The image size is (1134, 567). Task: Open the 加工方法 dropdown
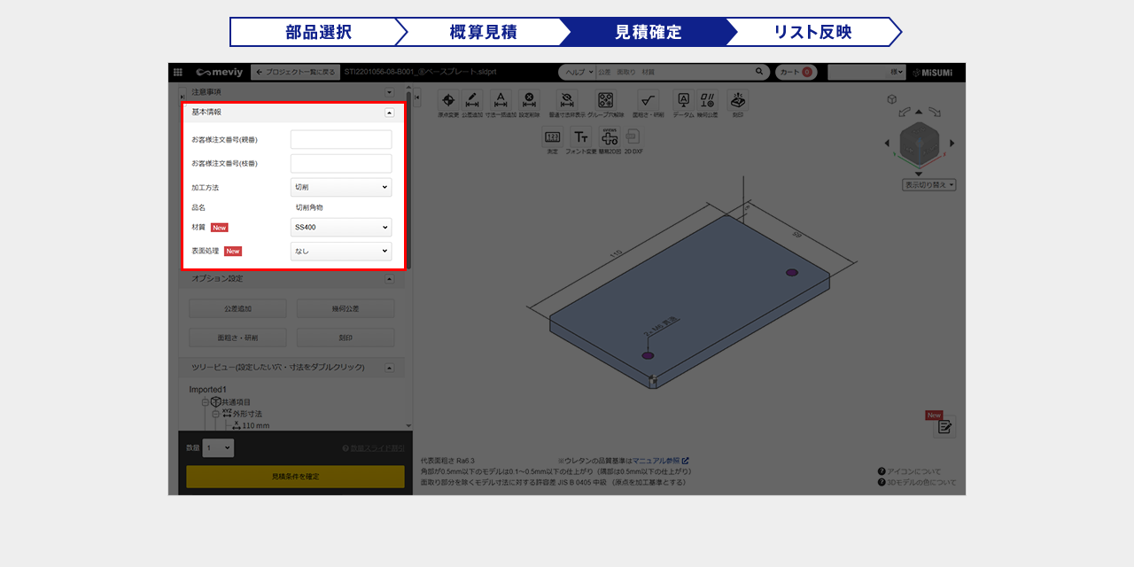click(x=341, y=187)
